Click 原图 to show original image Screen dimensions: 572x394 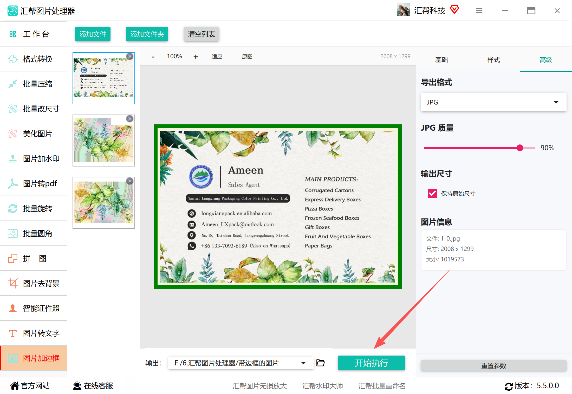coord(247,57)
